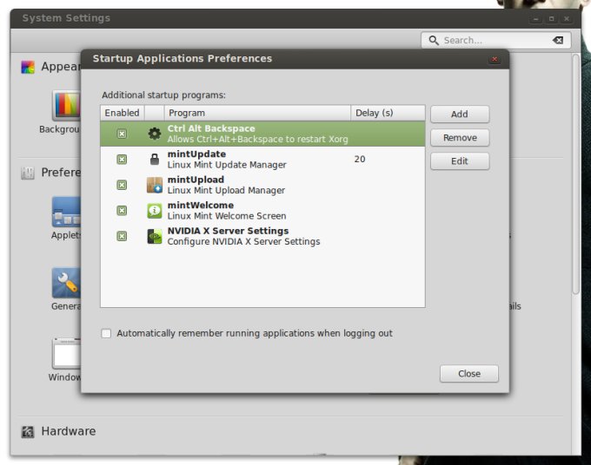Click the Ctrl Alt Backspace gear icon
591x465 pixels.
(x=154, y=134)
